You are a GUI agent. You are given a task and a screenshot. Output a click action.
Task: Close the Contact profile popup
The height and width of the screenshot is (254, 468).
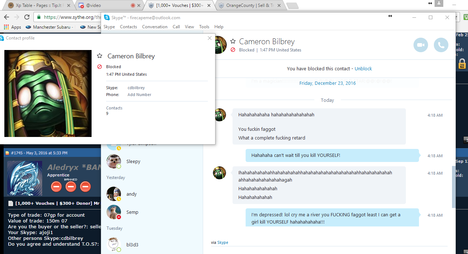209,38
